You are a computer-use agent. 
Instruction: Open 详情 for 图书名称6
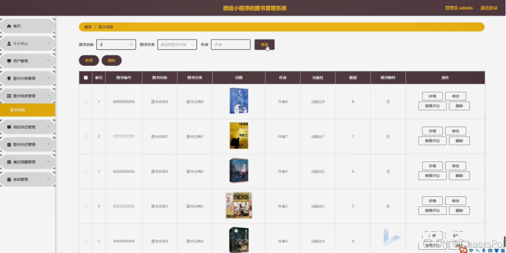pyautogui.click(x=432, y=166)
